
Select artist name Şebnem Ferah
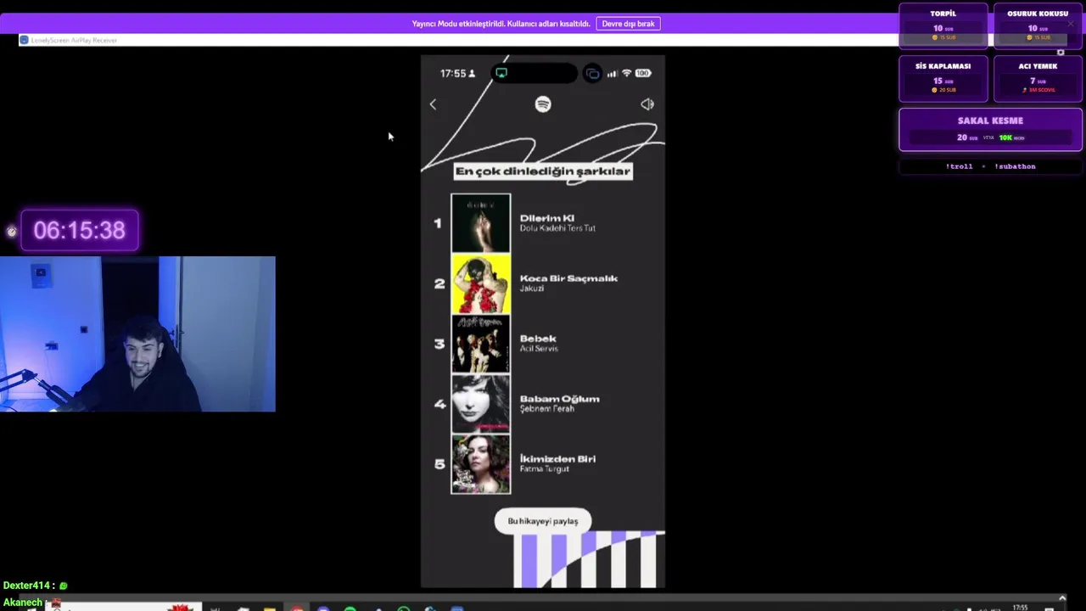pos(547,409)
